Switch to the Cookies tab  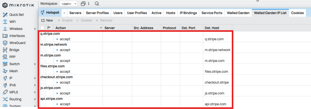pos(297,13)
